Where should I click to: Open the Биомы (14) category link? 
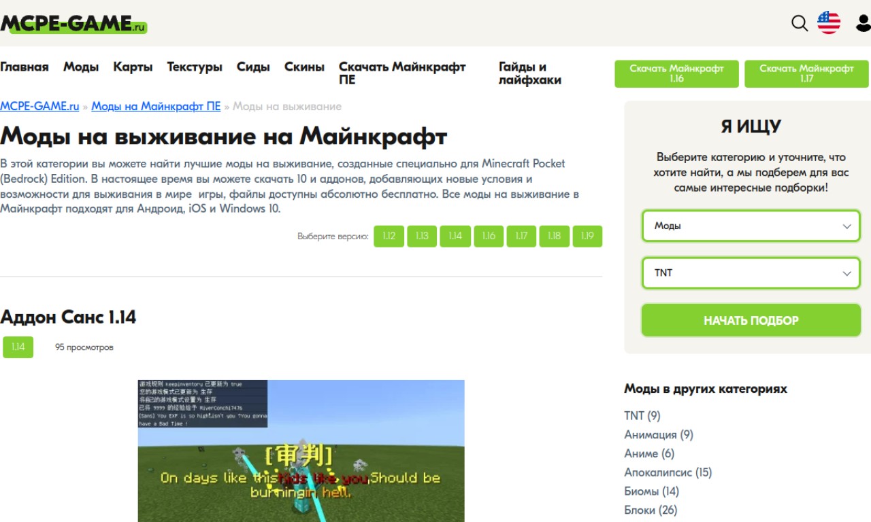pyautogui.click(x=652, y=491)
